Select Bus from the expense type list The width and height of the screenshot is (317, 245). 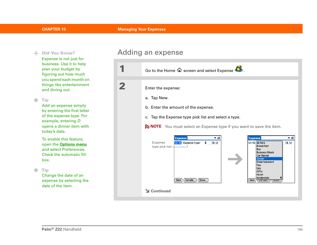coord(269,149)
